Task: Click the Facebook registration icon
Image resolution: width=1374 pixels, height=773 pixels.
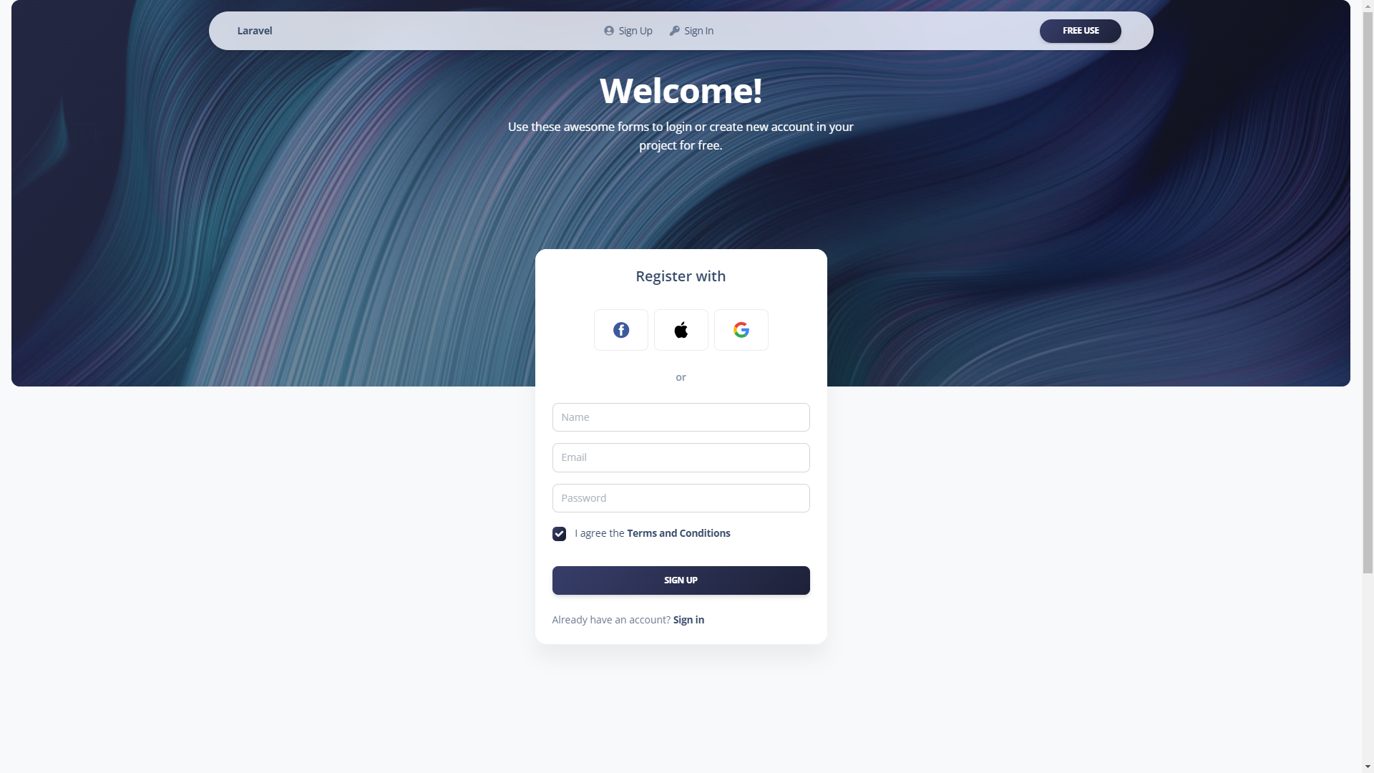Action: [620, 329]
